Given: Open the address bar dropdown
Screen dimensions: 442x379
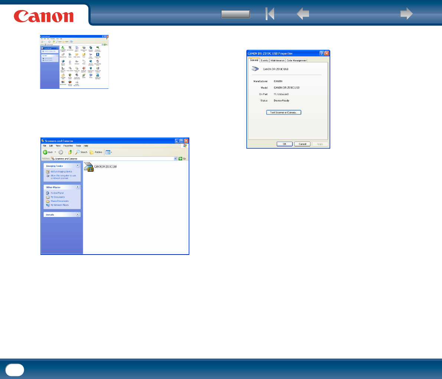Looking at the screenshot, I should (x=176, y=159).
